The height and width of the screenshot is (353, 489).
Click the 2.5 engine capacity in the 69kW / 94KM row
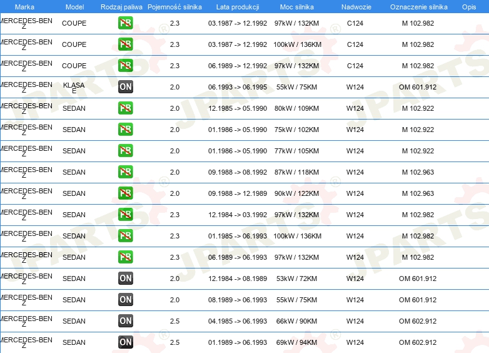pos(174,342)
